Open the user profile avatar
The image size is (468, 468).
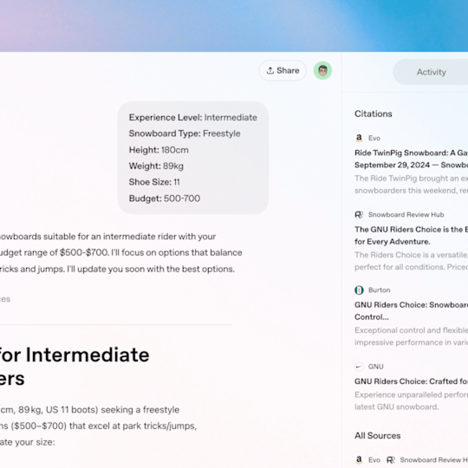(x=323, y=70)
